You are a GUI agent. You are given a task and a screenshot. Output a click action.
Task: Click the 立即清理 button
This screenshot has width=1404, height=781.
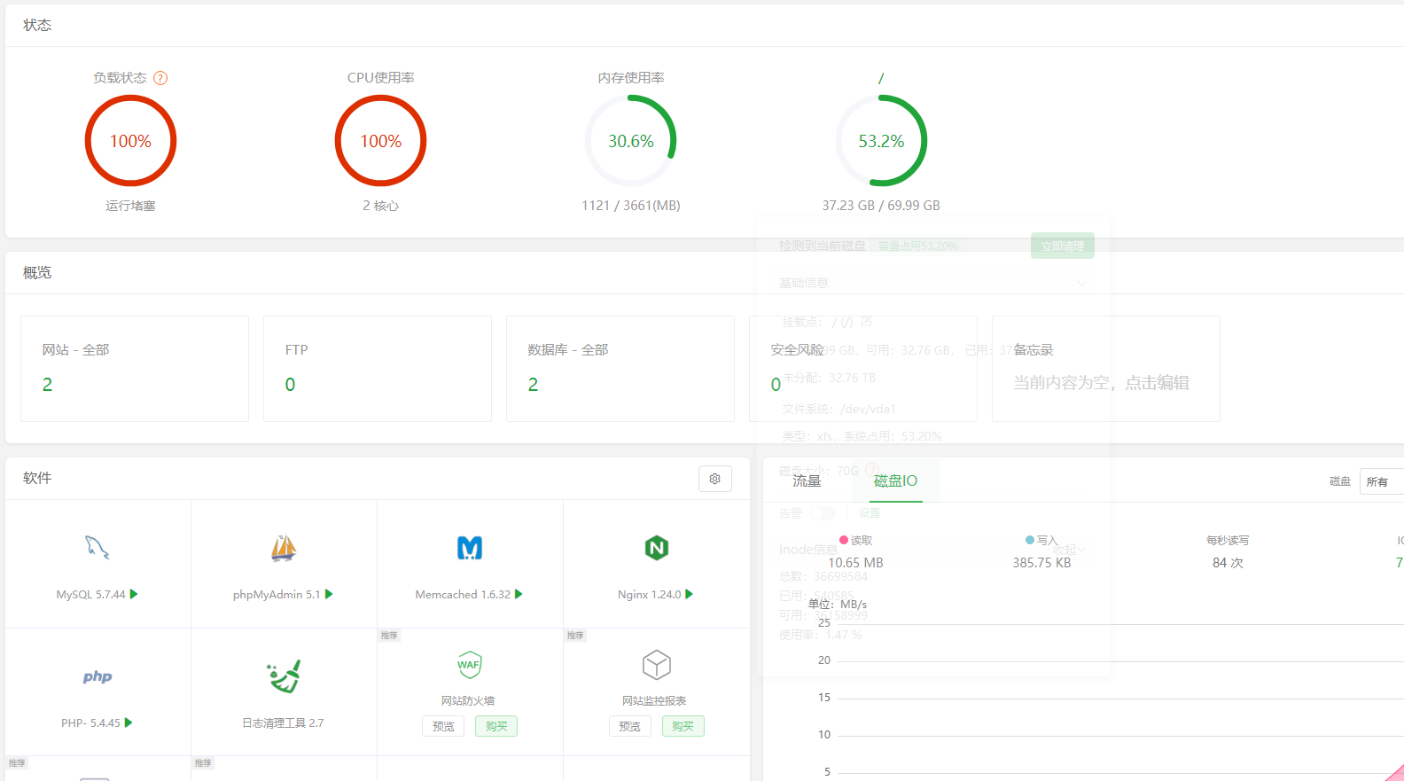[x=1063, y=246]
